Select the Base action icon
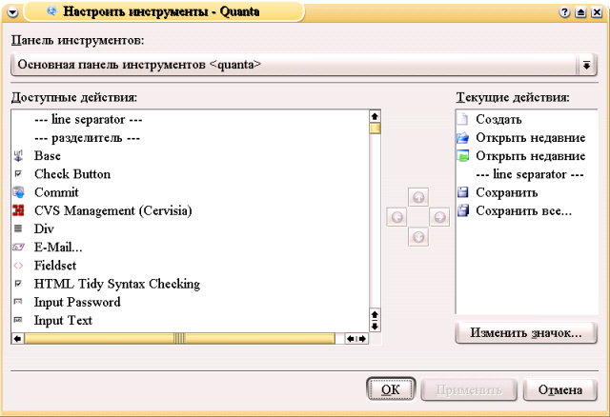 coord(18,156)
